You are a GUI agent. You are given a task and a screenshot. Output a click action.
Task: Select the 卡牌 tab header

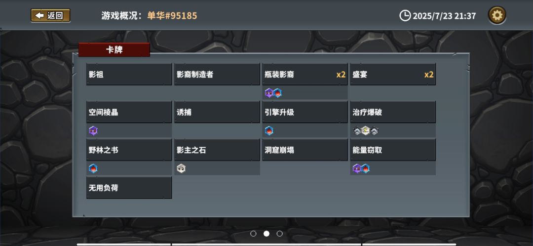click(114, 50)
